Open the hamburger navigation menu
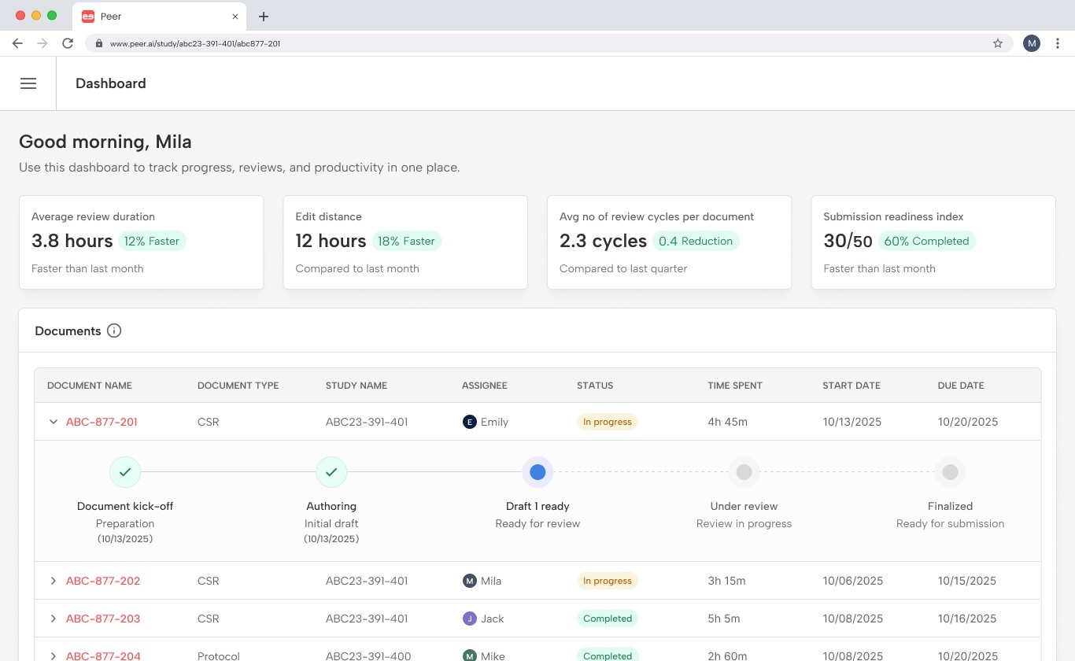 point(28,83)
